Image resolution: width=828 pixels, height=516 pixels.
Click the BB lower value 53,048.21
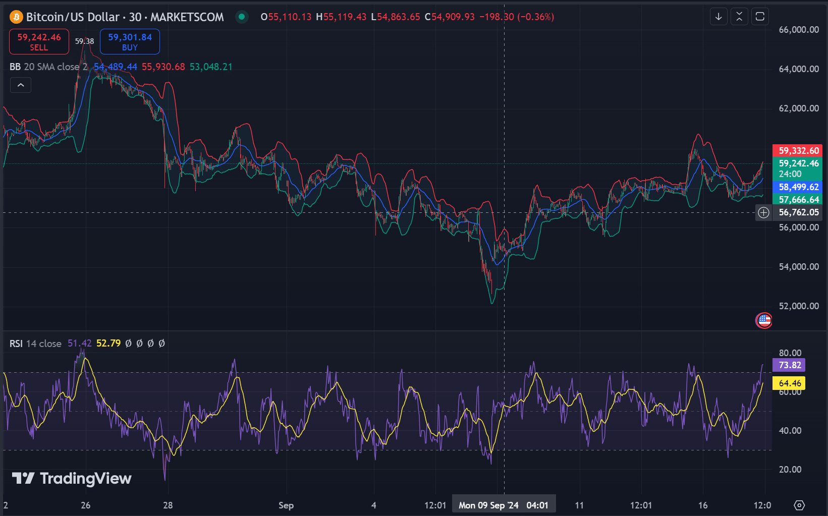click(x=211, y=67)
